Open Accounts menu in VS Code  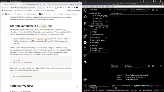85,79
